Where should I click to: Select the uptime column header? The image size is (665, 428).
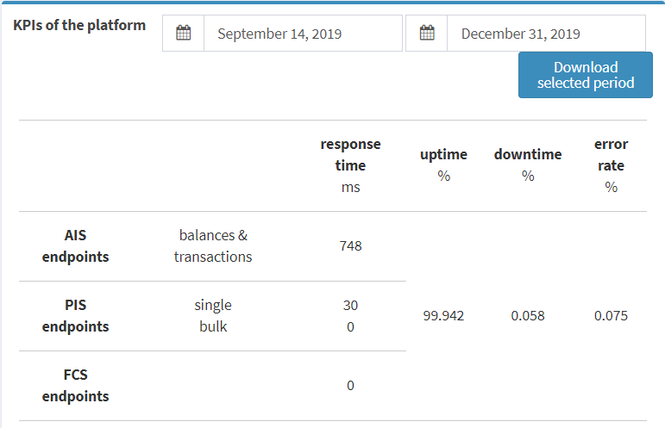coord(443,165)
